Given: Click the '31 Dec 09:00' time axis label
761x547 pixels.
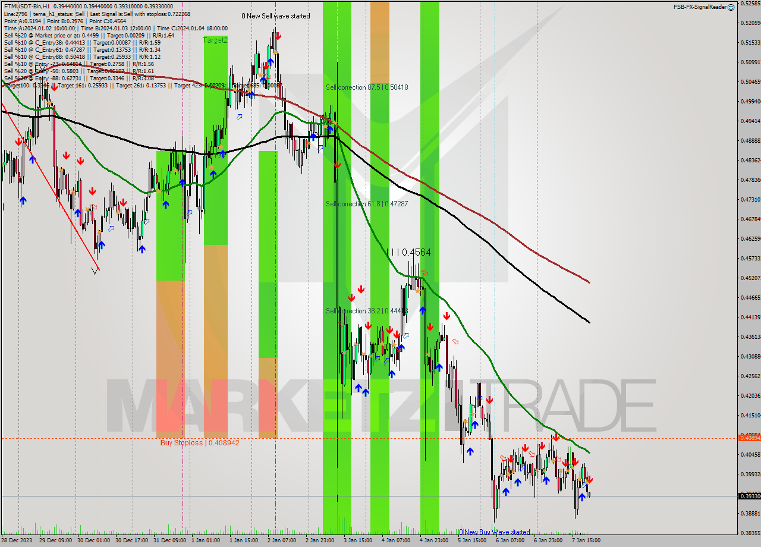Looking at the screenshot, I should click(168, 540).
